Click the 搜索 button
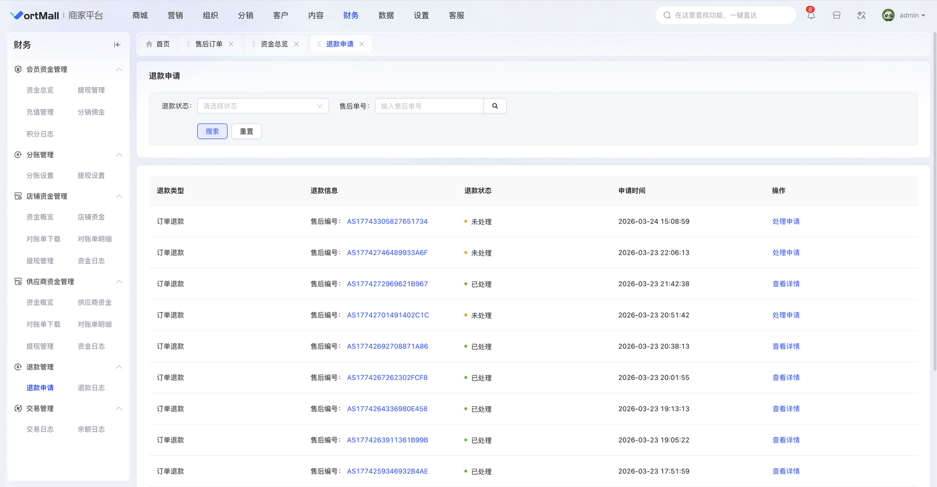The image size is (937, 487). point(212,132)
